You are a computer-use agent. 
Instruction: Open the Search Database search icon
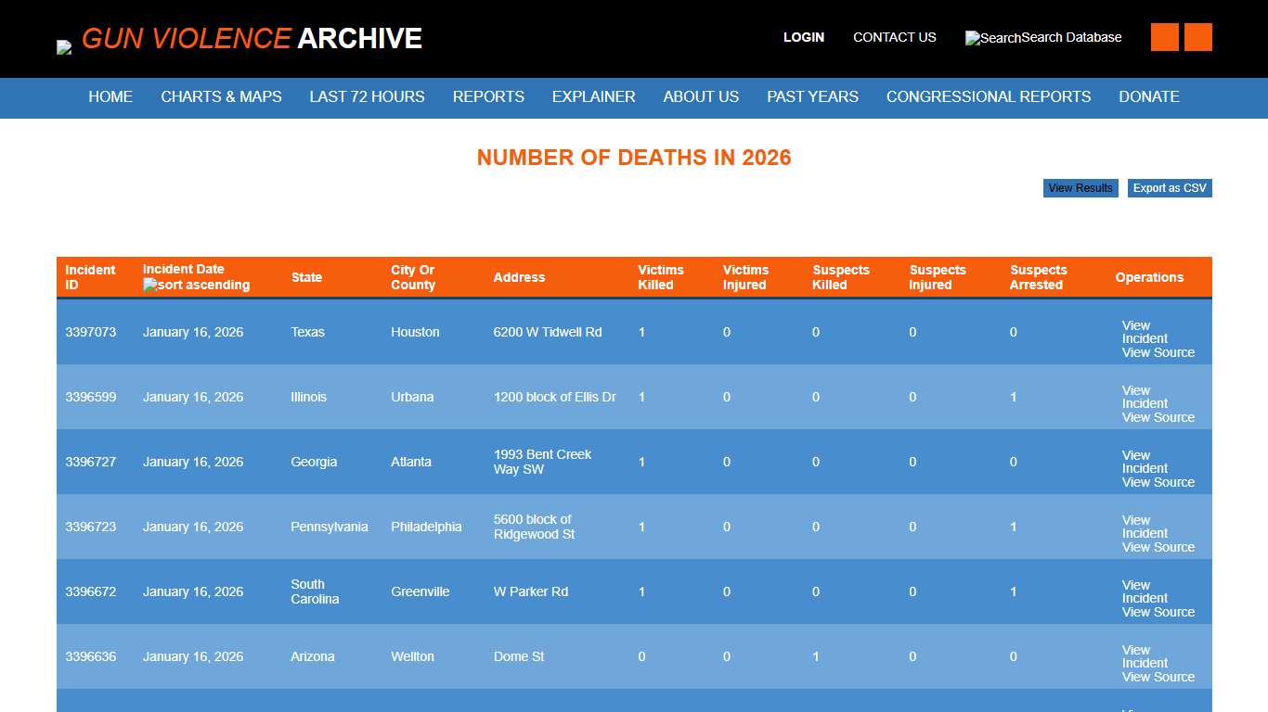point(973,38)
